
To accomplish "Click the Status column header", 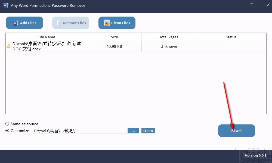I will 231,37.
